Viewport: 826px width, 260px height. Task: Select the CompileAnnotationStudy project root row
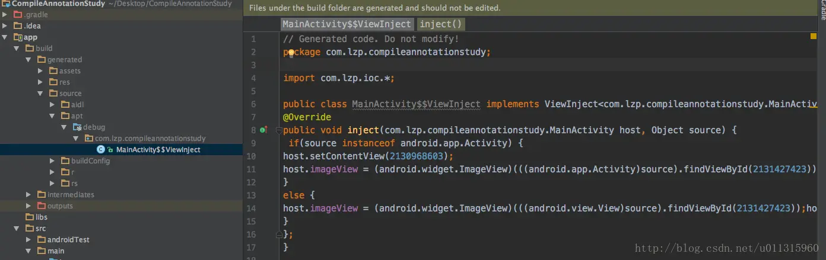pos(121,4)
